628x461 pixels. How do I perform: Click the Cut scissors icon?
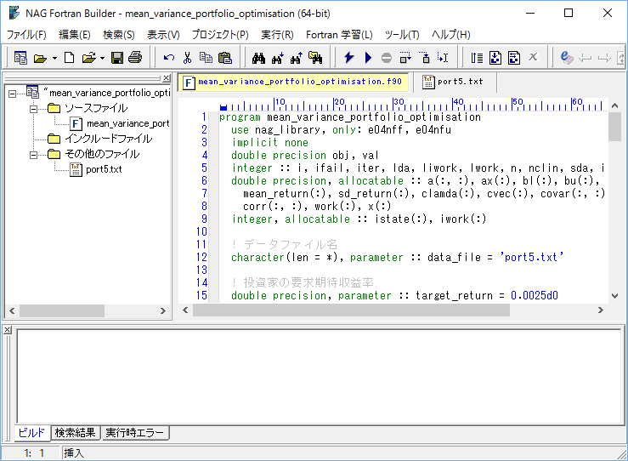188,58
